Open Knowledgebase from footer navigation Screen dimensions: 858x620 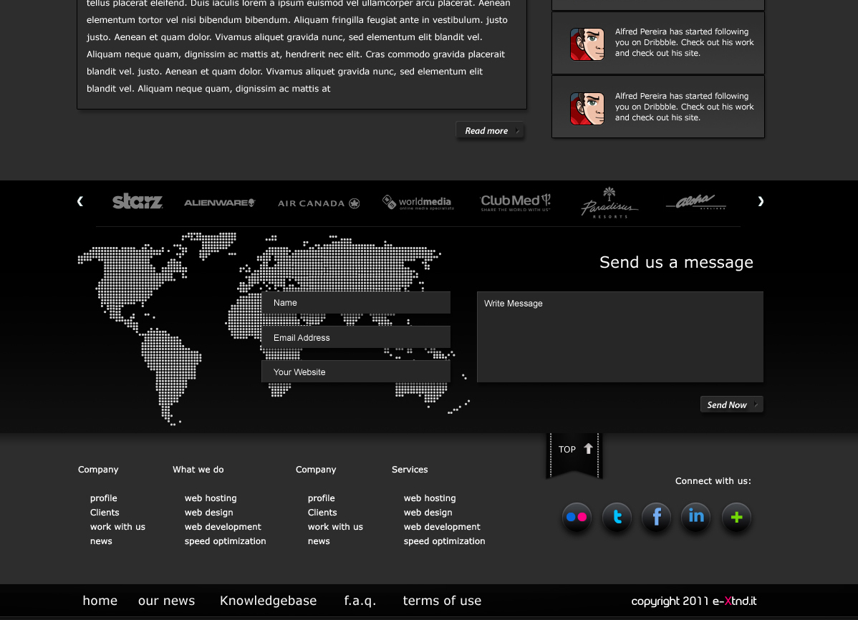pos(269,601)
